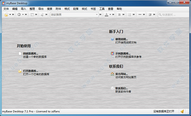The image size is (191, 116).
Task: Click description text 打开示例数据库供参考
Action: click(x=128, y=57)
